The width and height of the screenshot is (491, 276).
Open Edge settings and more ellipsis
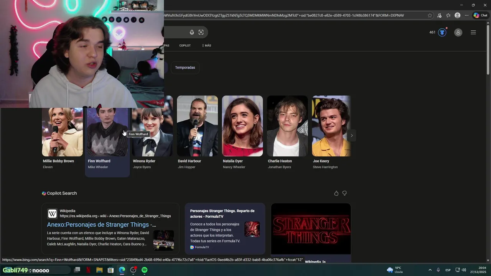466,15
